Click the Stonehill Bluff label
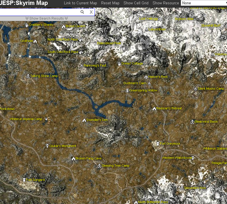Screen dimensions: 227x204 click(211, 25)
